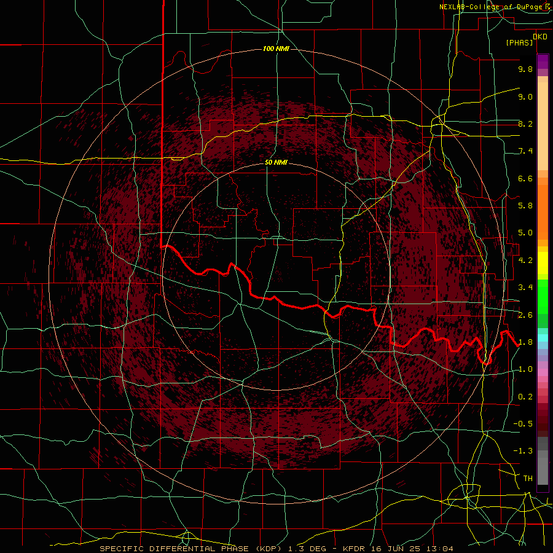Image resolution: width=553 pixels, height=553 pixels.
Task: Select the 0.2 legend value
Action: pos(525,397)
